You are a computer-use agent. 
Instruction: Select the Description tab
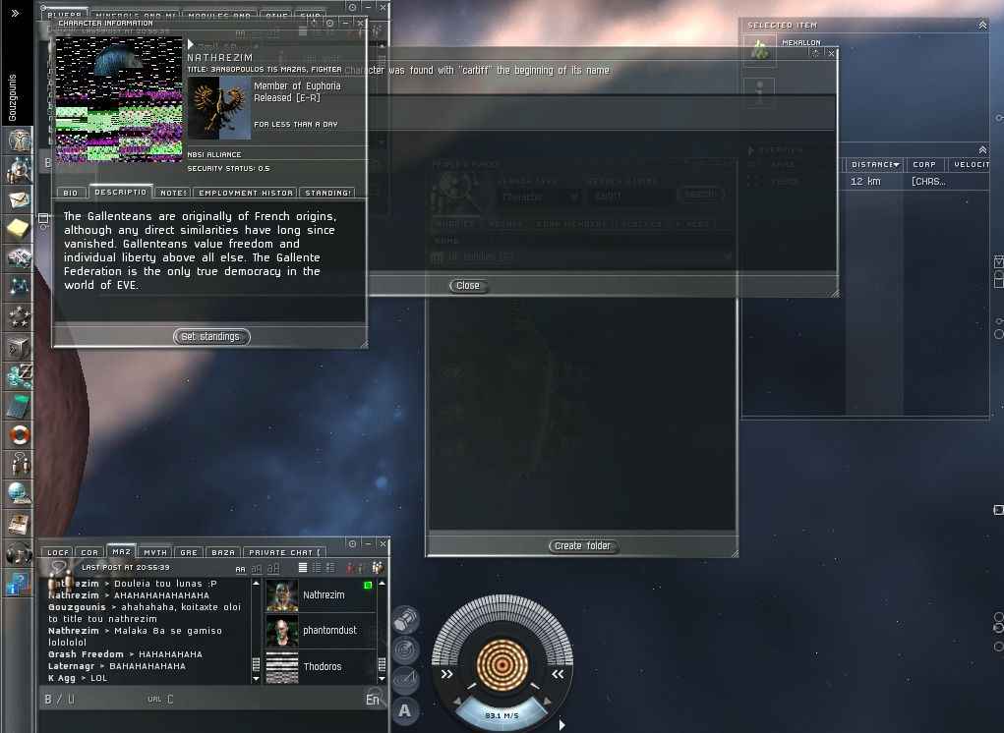(x=120, y=192)
